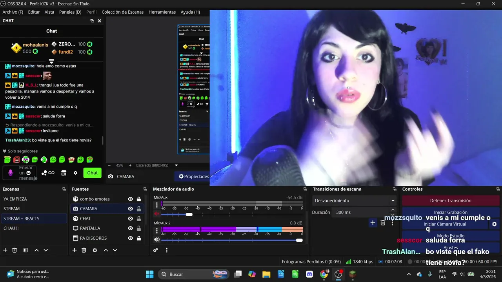
Task: Close the CHAT dock
Action: click(x=99, y=21)
